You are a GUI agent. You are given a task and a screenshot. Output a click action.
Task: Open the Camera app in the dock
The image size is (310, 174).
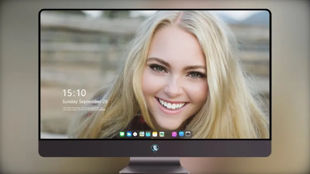click(x=188, y=134)
